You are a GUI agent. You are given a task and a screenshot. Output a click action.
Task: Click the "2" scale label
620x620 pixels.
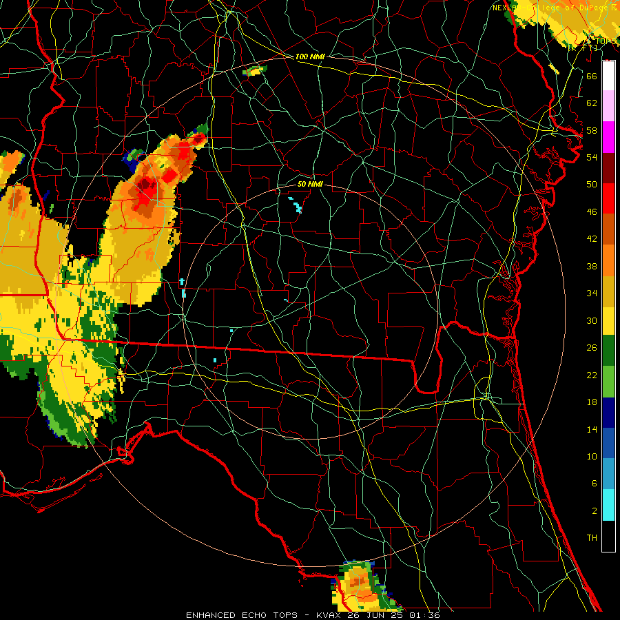coord(594,510)
